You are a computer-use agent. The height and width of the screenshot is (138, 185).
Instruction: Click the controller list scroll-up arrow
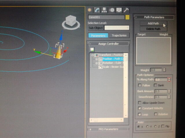126,55
